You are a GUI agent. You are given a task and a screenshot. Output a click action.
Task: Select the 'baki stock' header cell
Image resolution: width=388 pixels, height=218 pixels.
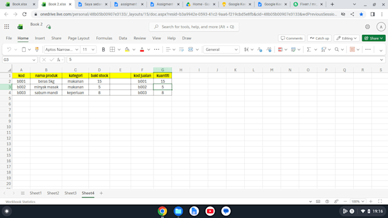pyautogui.click(x=99, y=75)
